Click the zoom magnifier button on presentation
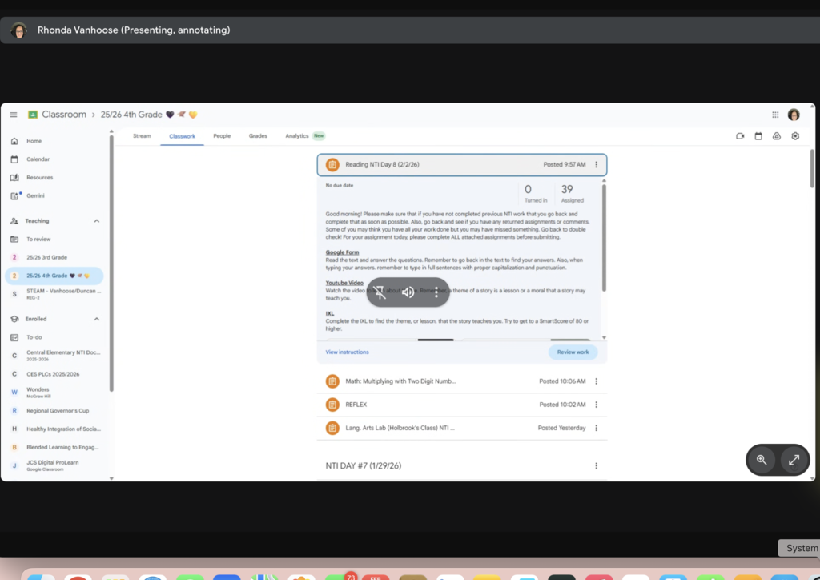Image resolution: width=820 pixels, height=580 pixels. click(x=762, y=460)
